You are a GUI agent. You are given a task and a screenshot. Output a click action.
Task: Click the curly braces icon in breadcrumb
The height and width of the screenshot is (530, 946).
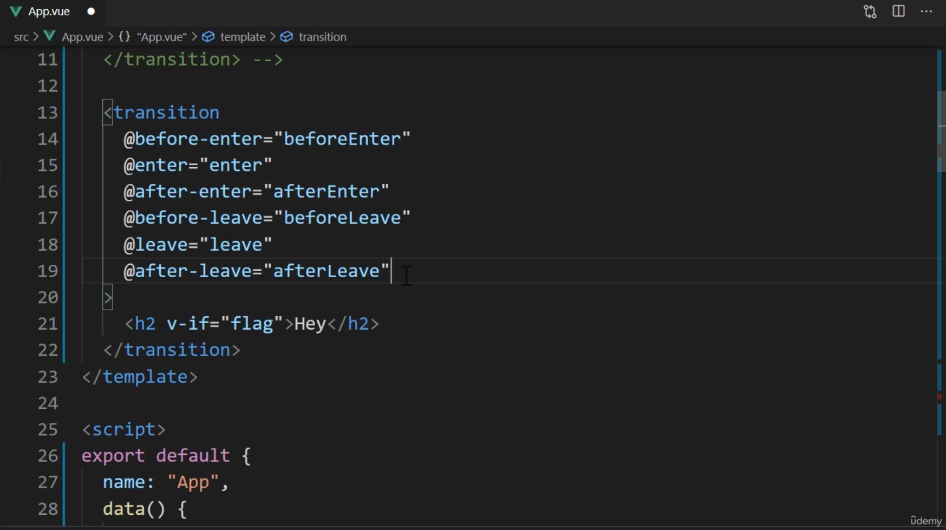(125, 36)
